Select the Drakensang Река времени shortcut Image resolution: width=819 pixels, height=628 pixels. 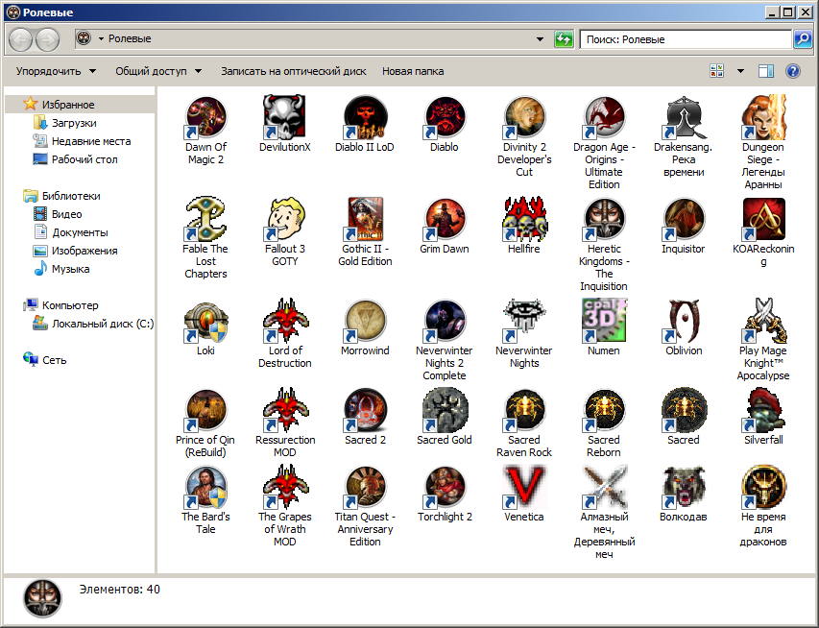[x=684, y=117]
